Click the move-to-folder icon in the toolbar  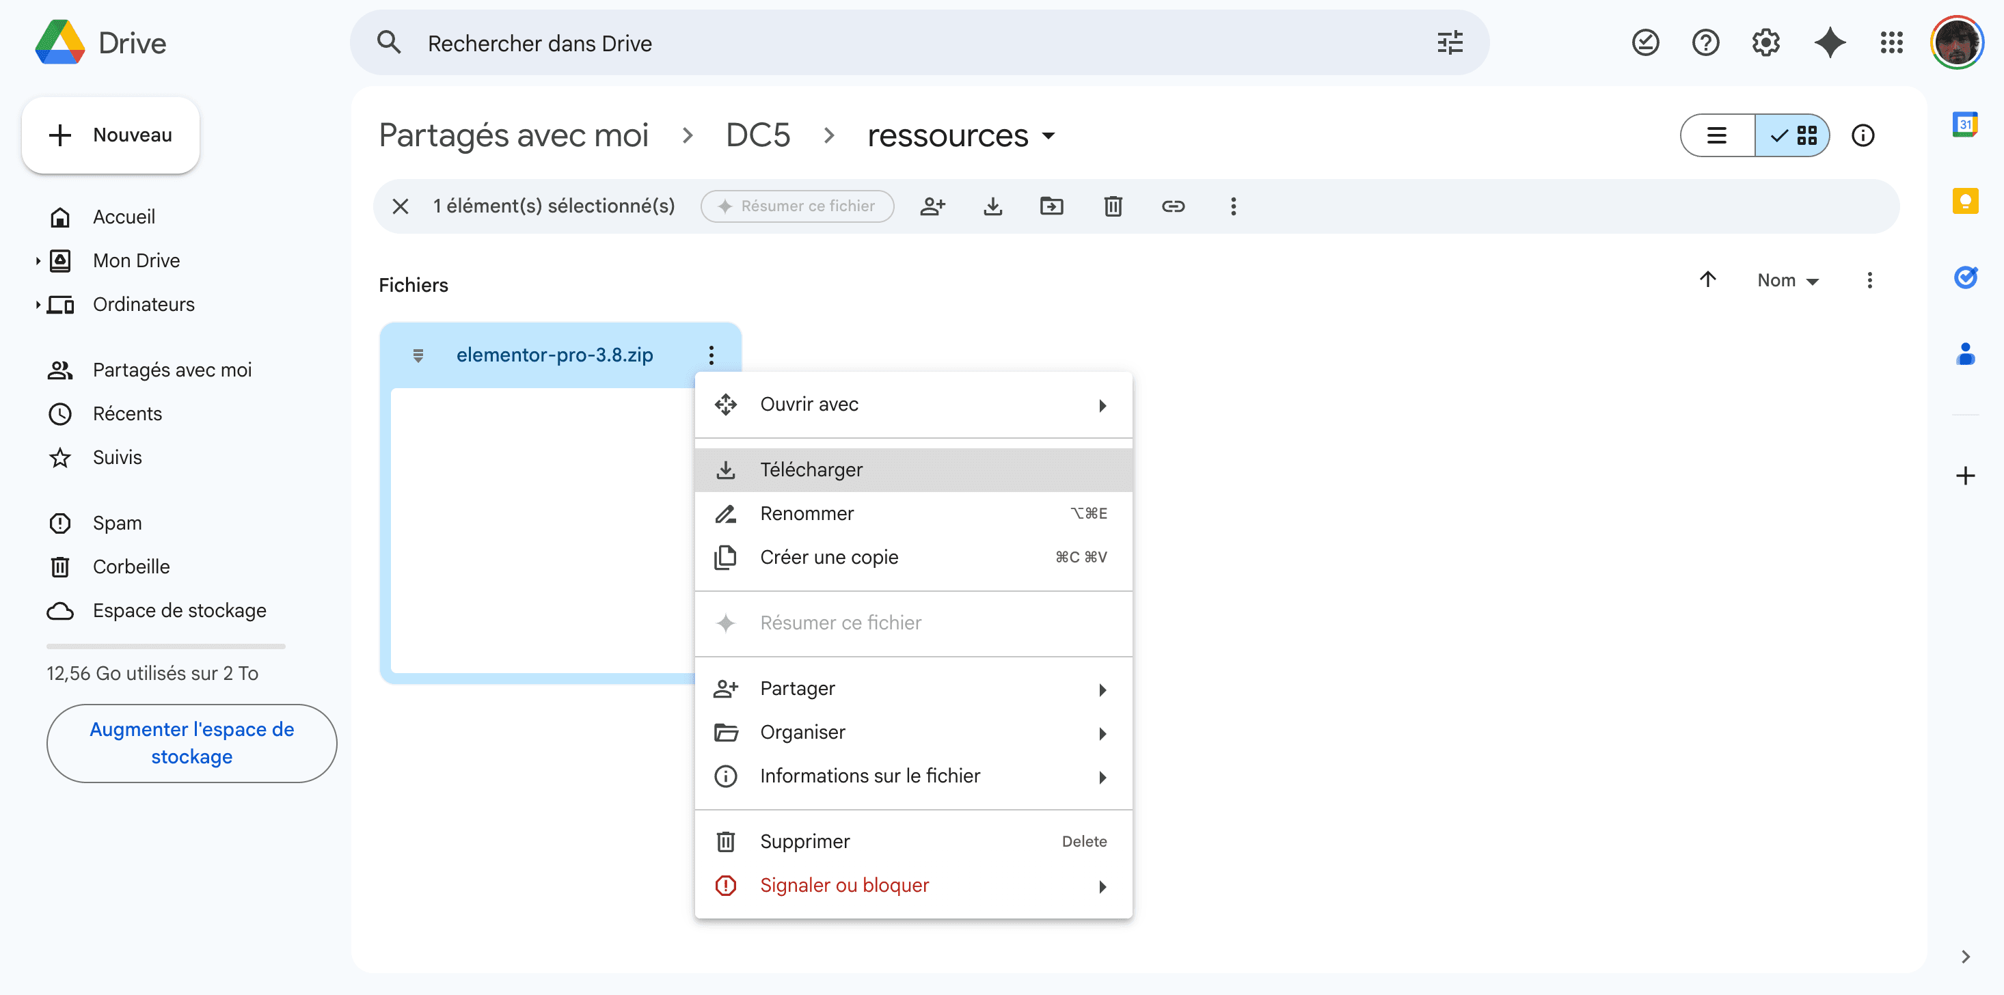coord(1052,206)
